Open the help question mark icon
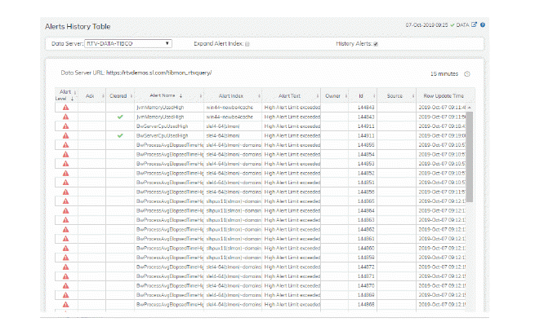535x322 pixels. click(483, 24)
